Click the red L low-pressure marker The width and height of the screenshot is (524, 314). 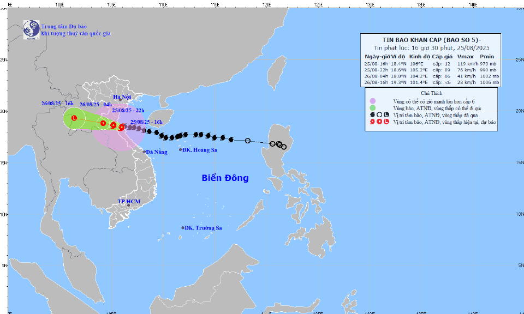coord(74,118)
